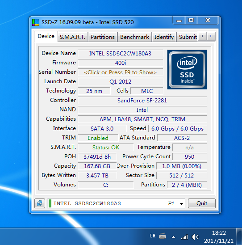This screenshot has width=242, height=245.
Task: Click the SSD-Z app icon in title bar
Action: click(x=36, y=22)
